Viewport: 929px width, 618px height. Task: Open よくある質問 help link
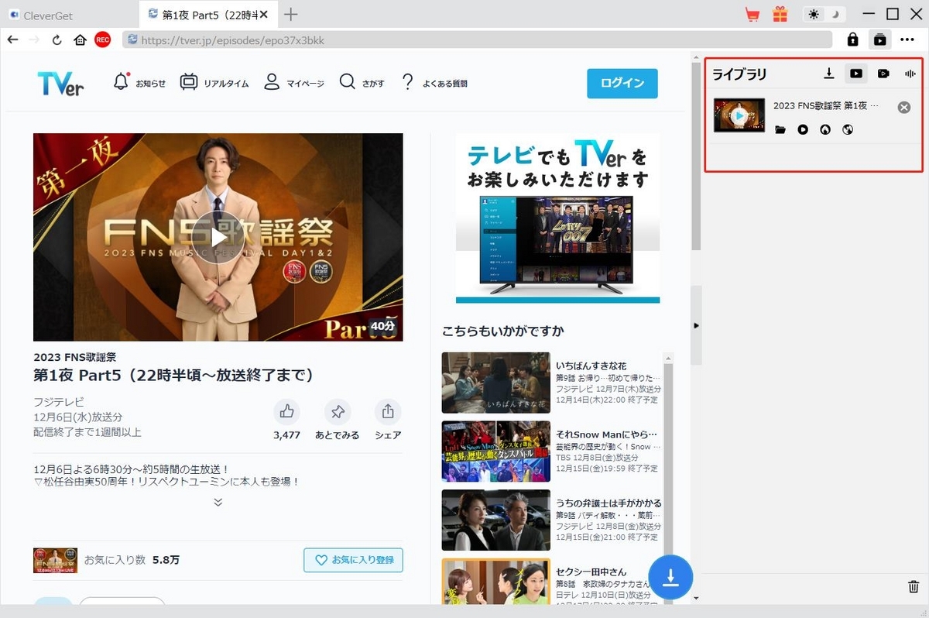[434, 83]
